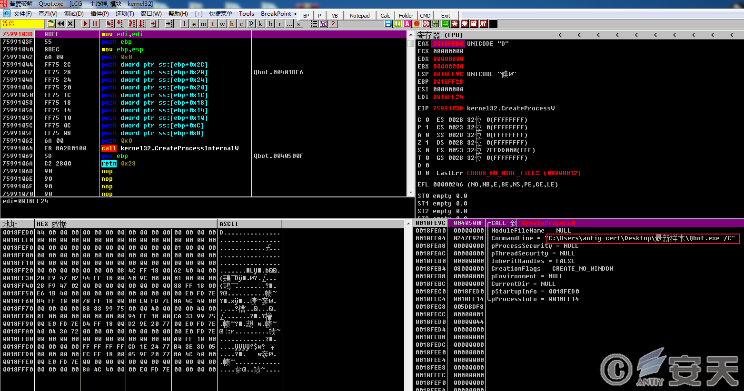
Task: Show executable modules with the 'e' icon
Action: (x=194, y=24)
